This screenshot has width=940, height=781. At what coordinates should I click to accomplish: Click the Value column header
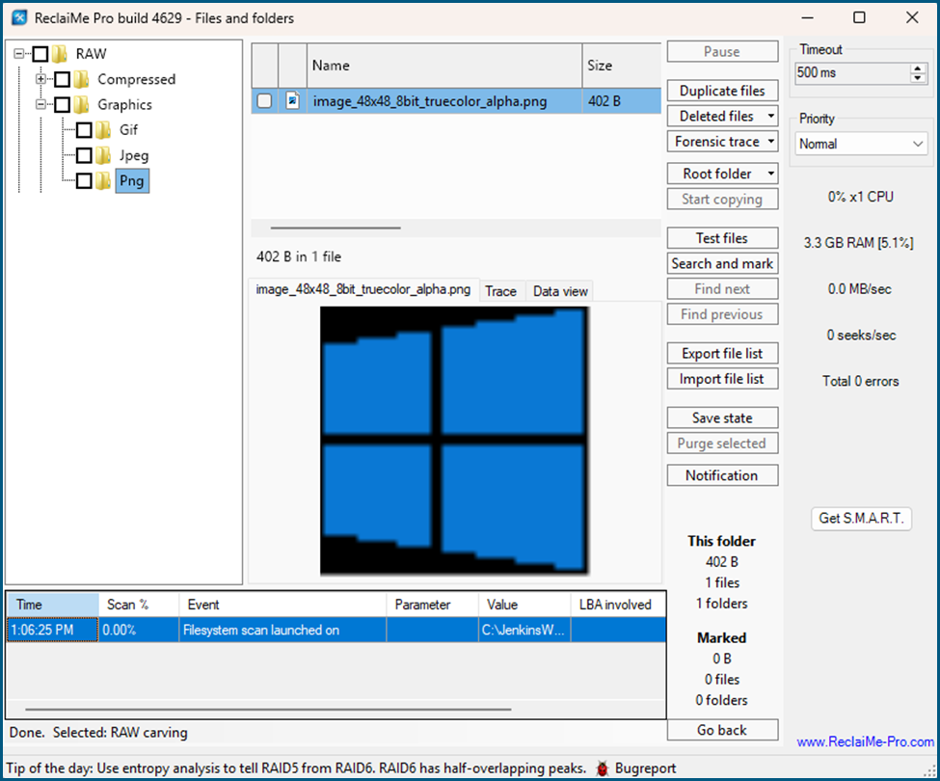tap(524, 605)
